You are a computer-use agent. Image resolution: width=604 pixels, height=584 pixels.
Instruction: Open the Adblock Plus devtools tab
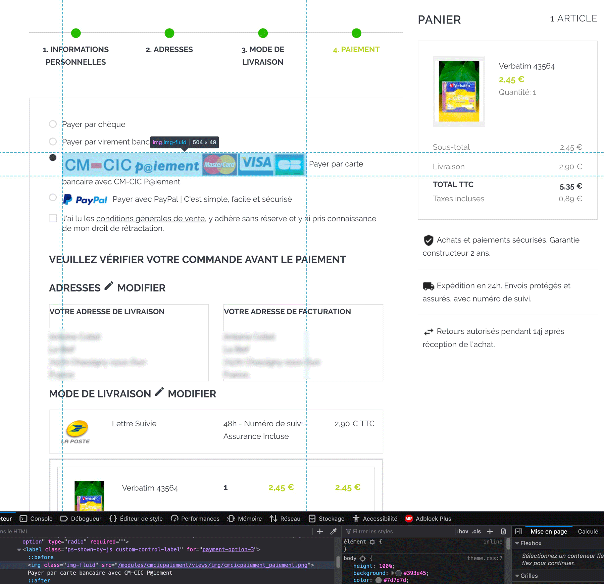[x=428, y=519]
